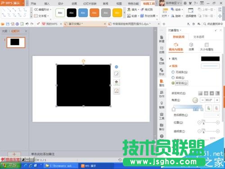Click the save disk icon
Image resolution: width=225 pixels, height=169 pixels.
(x=8, y=24)
